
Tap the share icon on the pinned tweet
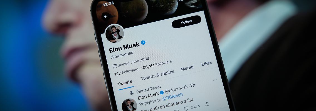click(207, 104)
